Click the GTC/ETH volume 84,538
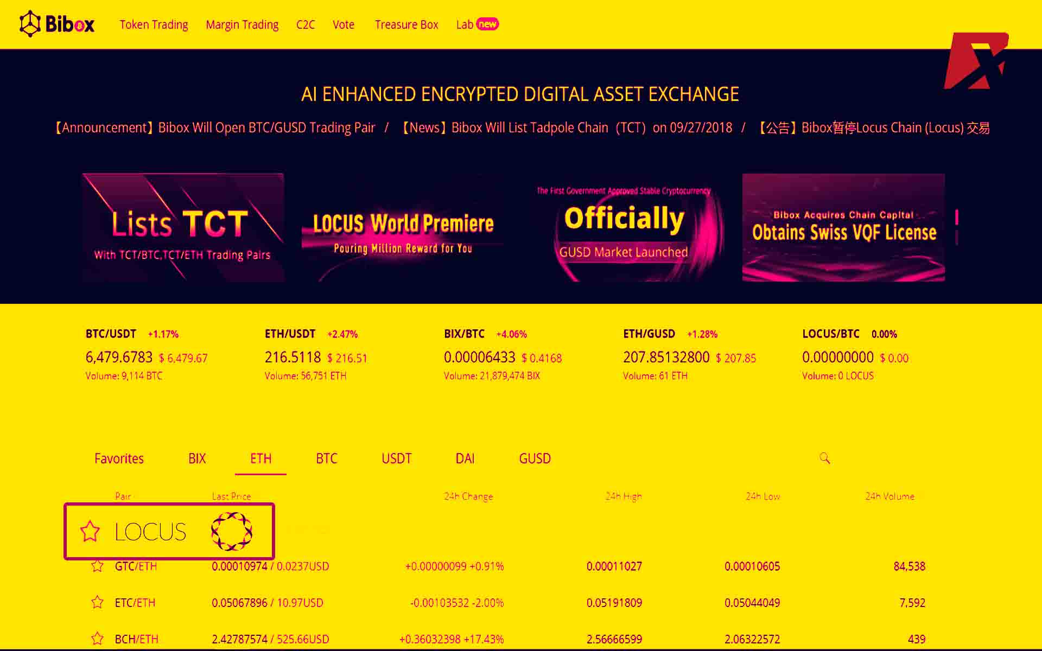Viewport: 1042px width, 651px height. (x=910, y=566)
